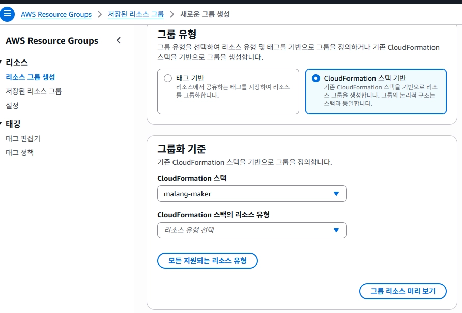Click the 그룹 리소스 미리 보기 button
Viewport: 462px width, 313px height.
click(403, 291)
